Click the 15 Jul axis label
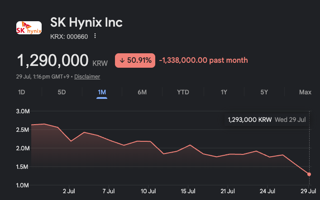Image resolution: width=320 pixels, height=200 pixels. 188,191
